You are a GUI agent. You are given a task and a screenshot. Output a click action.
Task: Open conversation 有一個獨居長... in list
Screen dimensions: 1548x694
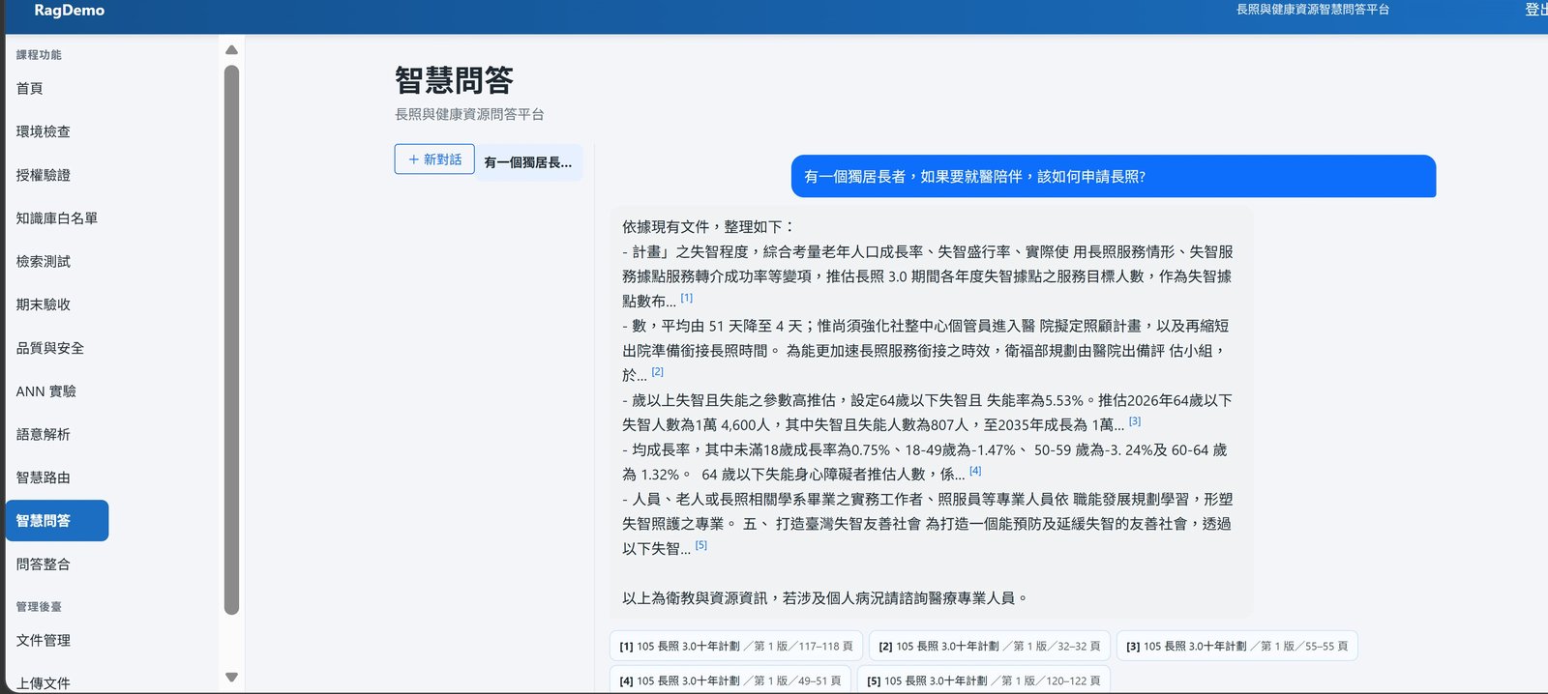[x=528, y=162]
